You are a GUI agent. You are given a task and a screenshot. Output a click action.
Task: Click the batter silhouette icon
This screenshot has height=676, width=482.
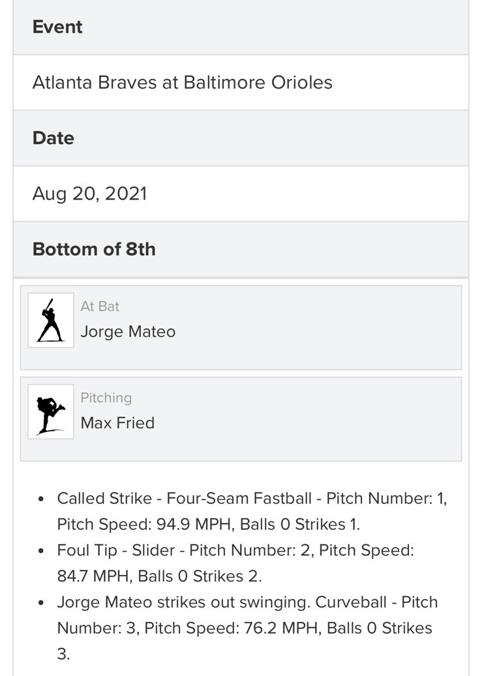point(50,320)
